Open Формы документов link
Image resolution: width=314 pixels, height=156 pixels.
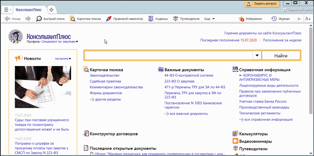click(x=106, y=93)
